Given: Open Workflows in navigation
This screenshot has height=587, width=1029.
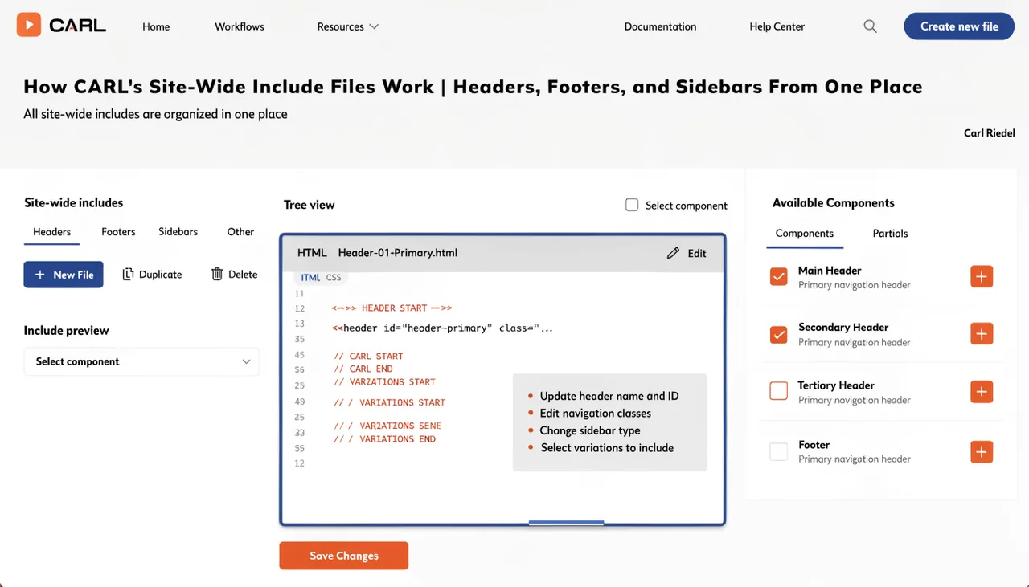Looking at the screenshot, I should click(x=240, y=26).
